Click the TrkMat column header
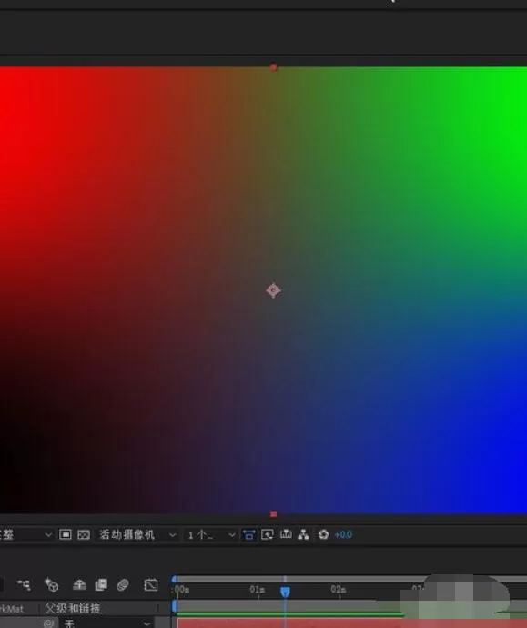The image size is (527, 628). [12, 609]
